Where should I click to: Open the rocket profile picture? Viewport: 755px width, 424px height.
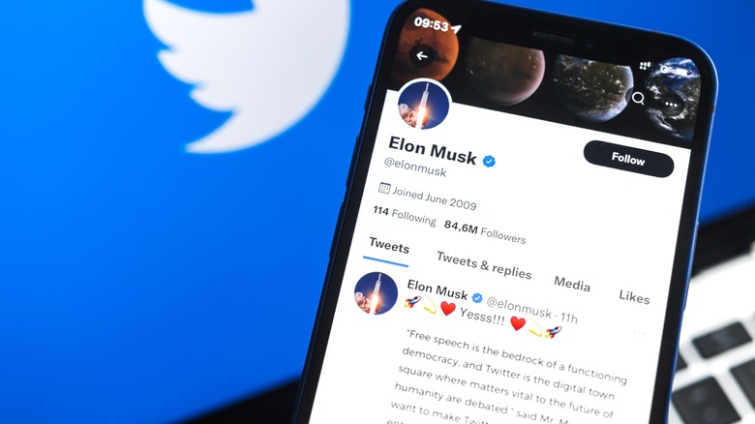(x=423, y=106)
